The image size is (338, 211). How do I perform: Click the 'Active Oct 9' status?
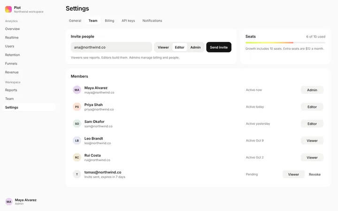pos(255,141)
